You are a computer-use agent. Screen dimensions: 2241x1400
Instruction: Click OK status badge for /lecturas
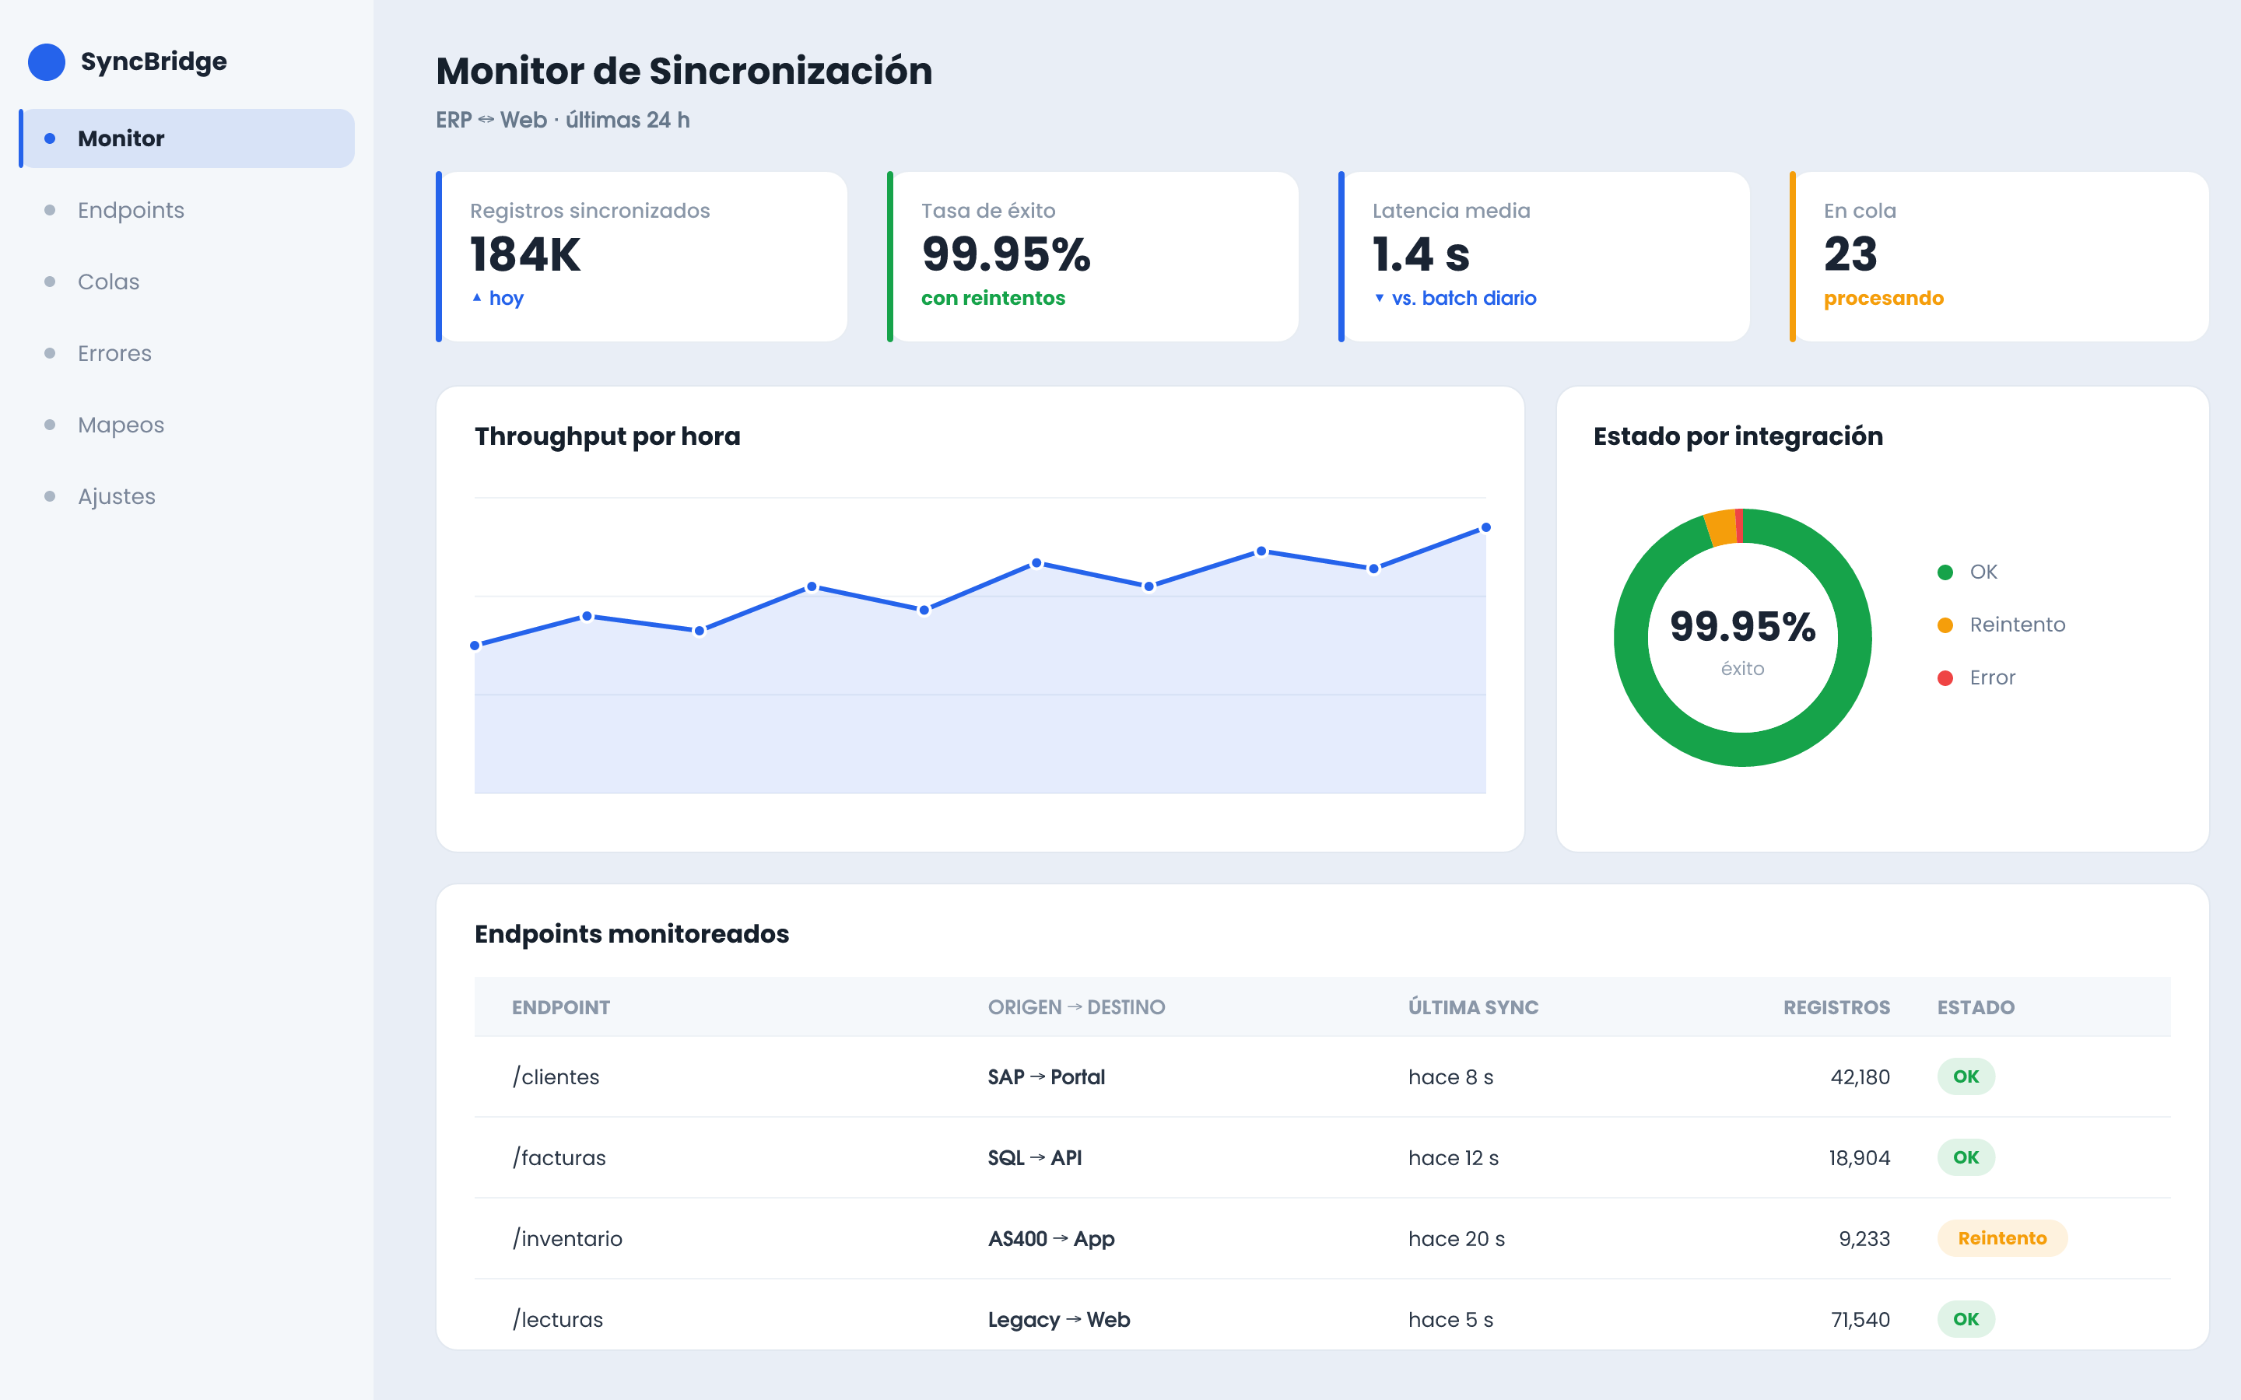click(1966, 1319)
